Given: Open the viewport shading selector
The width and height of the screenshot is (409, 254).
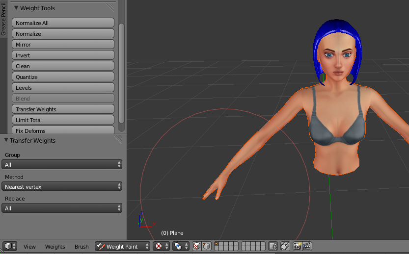Looking at the screenshot, I should coord(162,246).
